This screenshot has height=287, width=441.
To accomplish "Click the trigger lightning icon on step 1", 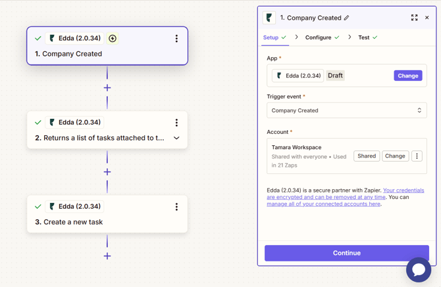I will (x=113, y=39).
